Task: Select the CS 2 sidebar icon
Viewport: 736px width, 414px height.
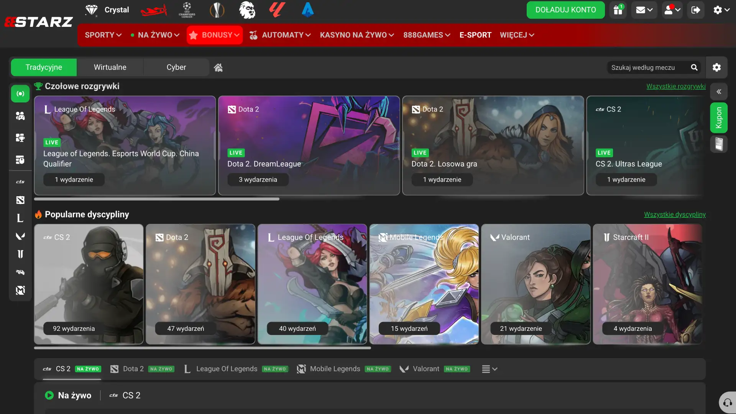Action: [x=20, y=182]
